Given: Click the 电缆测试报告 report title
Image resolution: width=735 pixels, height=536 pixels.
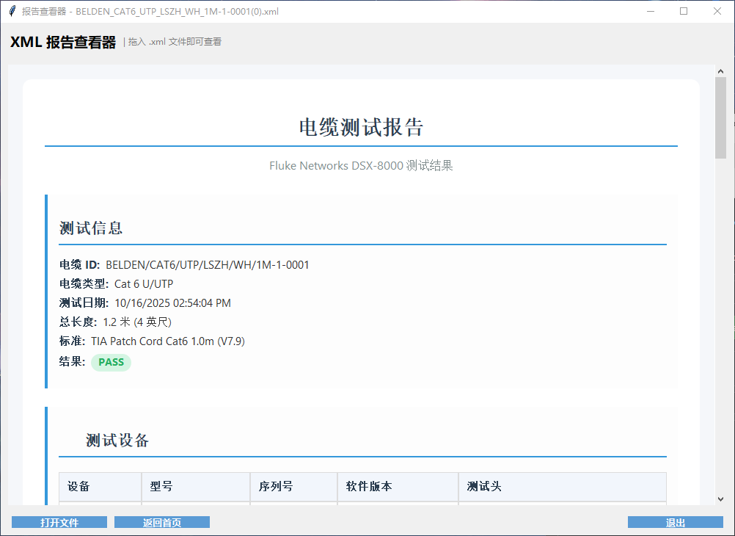Looking at the screenshot, I should (x=362, y=127).
